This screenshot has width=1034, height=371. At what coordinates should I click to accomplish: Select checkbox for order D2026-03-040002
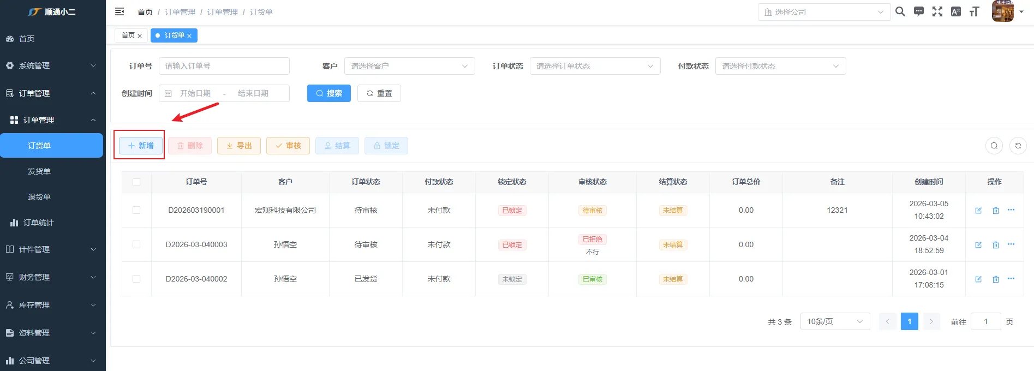pos(136,279)
